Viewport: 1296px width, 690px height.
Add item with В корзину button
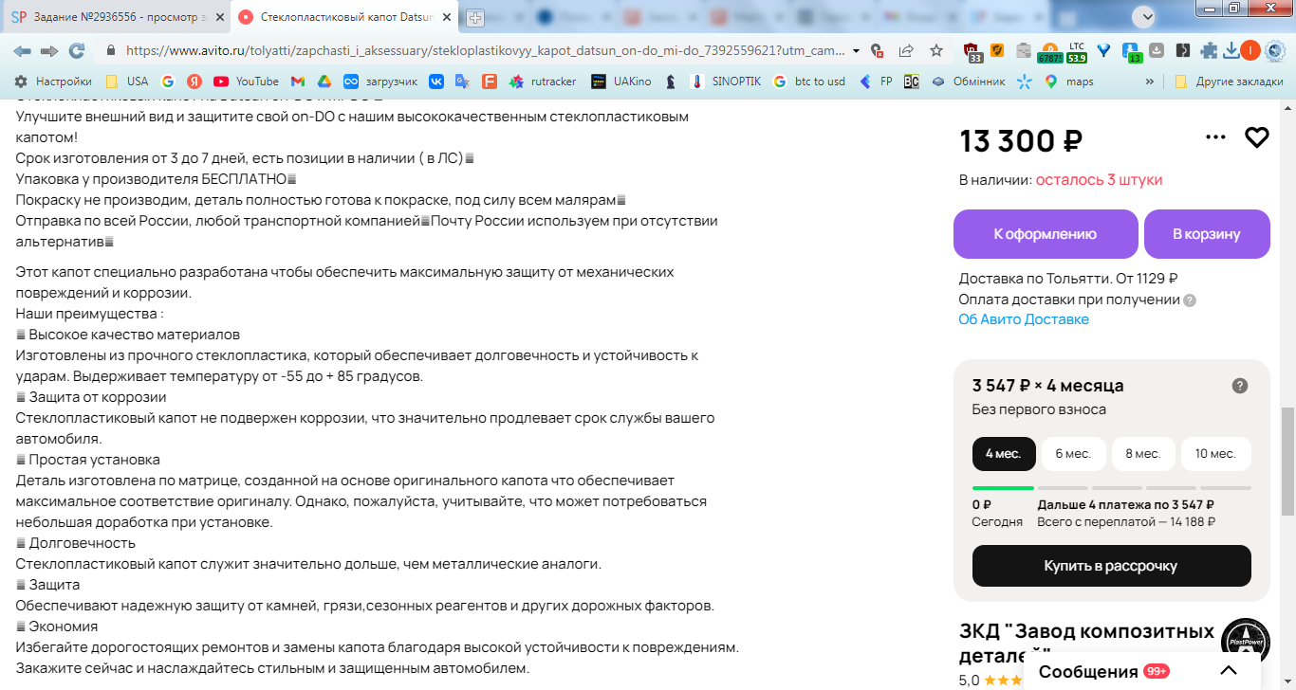coord(1207,234)
